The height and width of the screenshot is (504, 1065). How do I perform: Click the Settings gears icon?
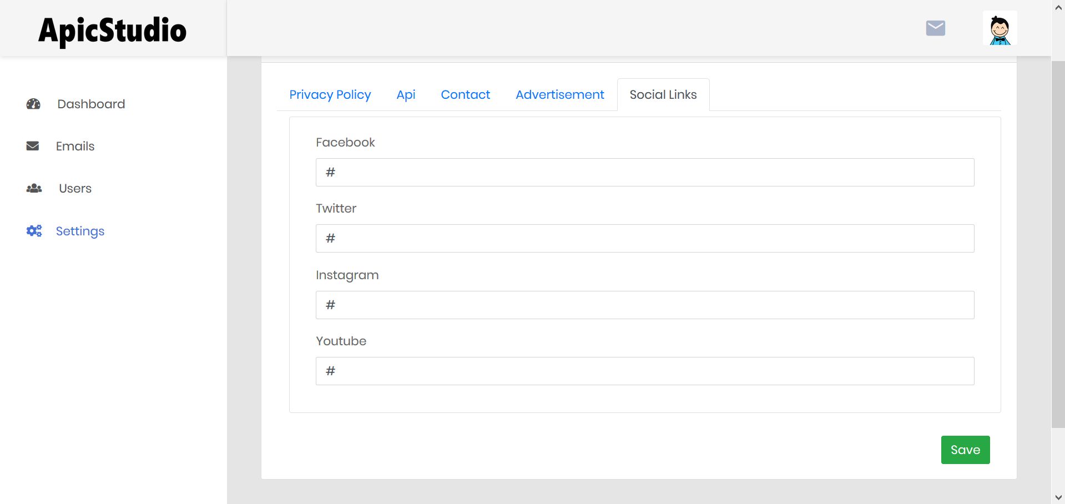34,231
